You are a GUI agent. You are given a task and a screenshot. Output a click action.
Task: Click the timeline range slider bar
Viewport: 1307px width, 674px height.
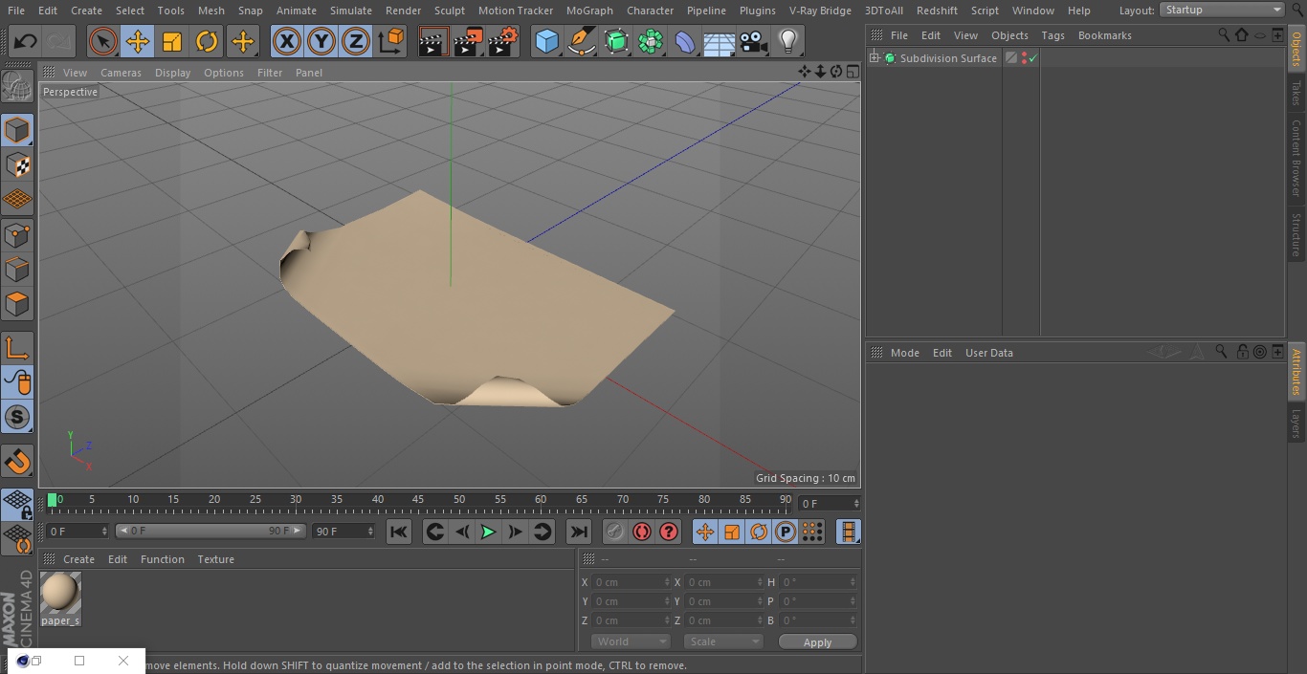pos(210,531)
